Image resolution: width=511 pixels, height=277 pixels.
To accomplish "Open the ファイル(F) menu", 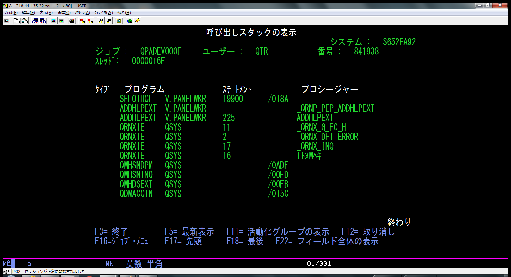I will coord(11,13).
